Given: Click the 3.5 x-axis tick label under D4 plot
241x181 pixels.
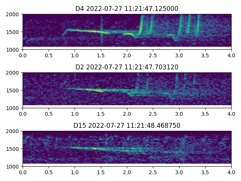Looking at the screenshot, I should [x=205, y=55].
